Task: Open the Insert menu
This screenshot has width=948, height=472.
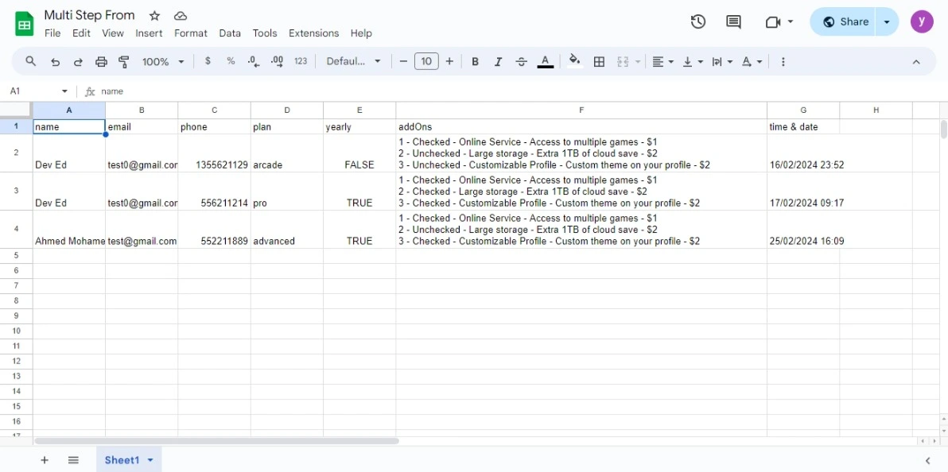Action: [x=149, y=33]
